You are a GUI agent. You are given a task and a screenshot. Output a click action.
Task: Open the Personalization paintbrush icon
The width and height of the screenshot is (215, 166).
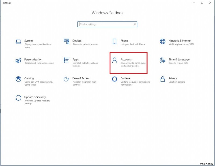coord(18,60)
